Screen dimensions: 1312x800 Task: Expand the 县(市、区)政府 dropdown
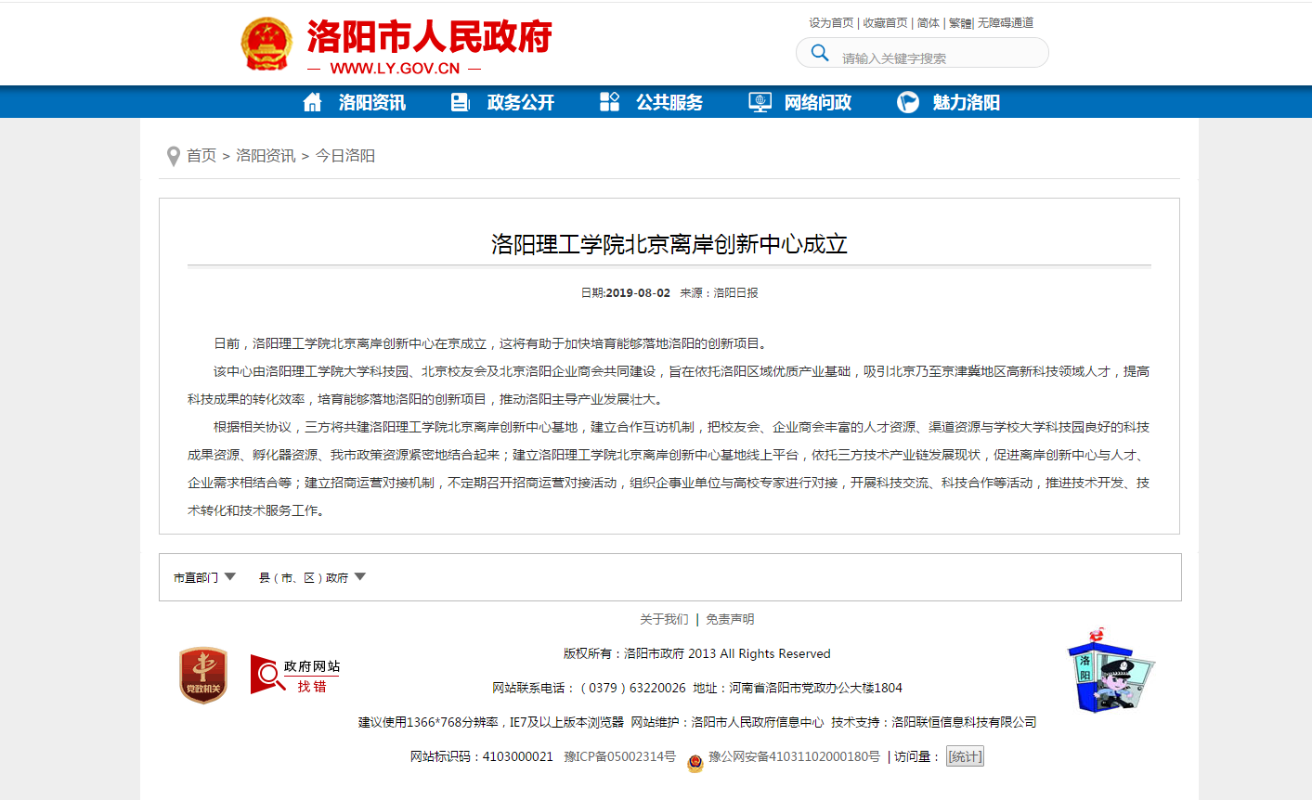(312, 577)
